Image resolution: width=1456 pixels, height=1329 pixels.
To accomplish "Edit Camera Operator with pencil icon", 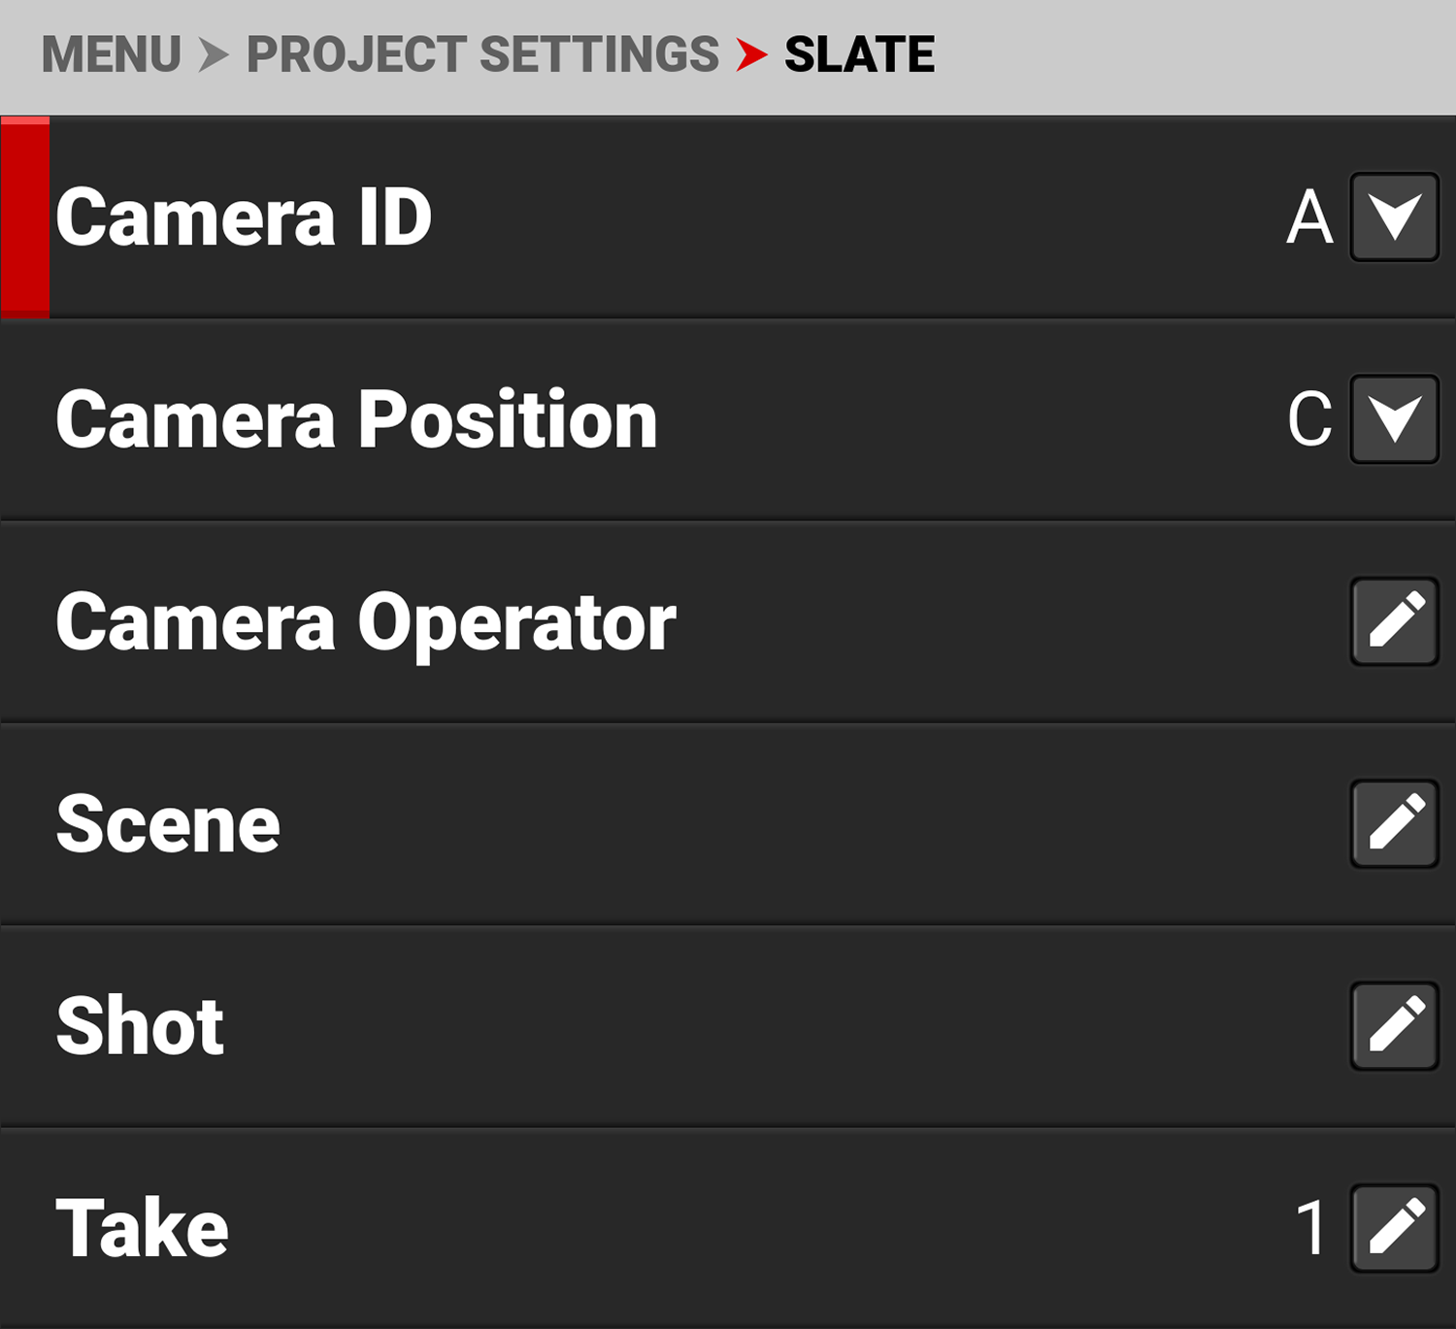I will tap(1394, 621).
